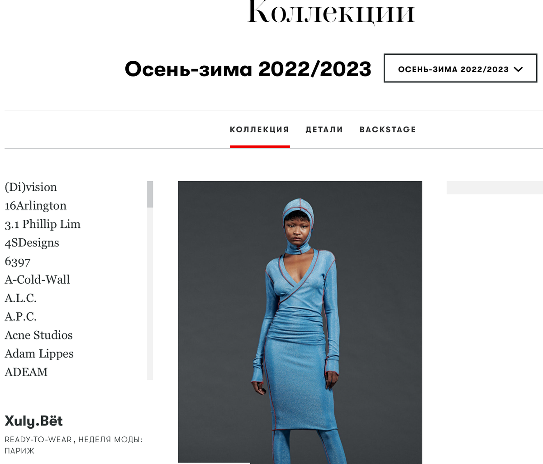Open the A-Cold-Wall collection
This screenshot has width=543, height=464.
[37, 280]
